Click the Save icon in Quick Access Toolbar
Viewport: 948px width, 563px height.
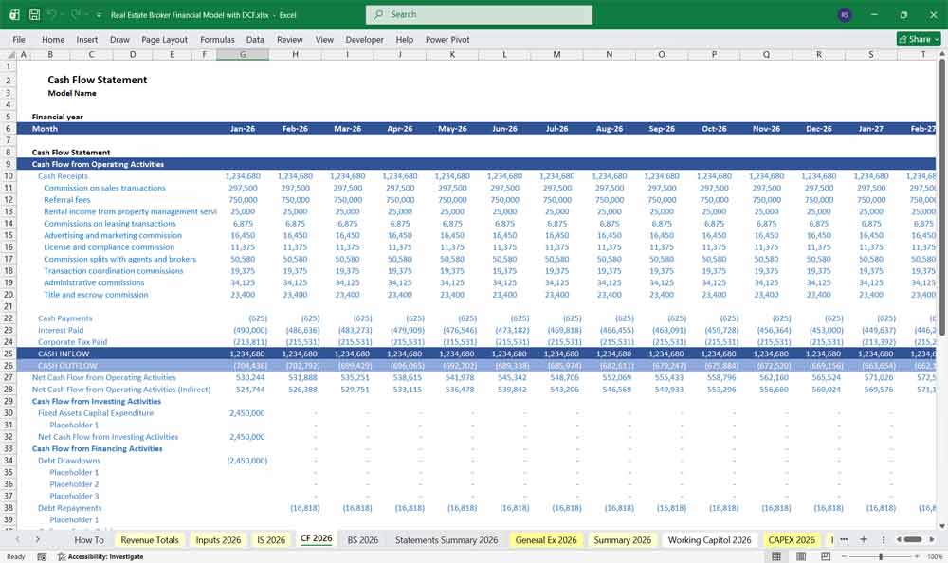[x=33, y=14]
